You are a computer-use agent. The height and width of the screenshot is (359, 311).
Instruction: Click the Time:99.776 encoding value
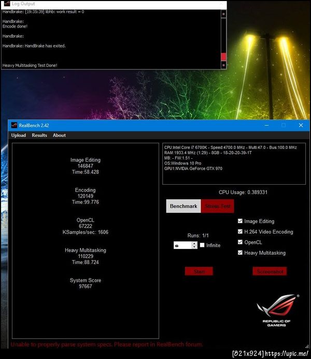coord(86,202)
